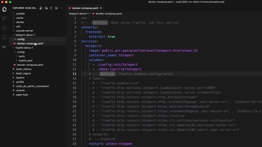Click the 'frontend:' key on line 4
This screenshot has width=262, height=147.
click(x=93, y=32)
